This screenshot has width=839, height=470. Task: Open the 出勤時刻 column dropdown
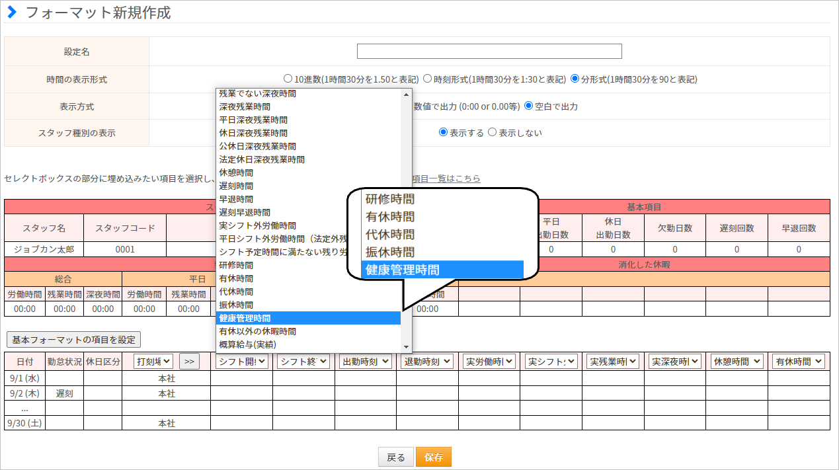pos(365,361)
